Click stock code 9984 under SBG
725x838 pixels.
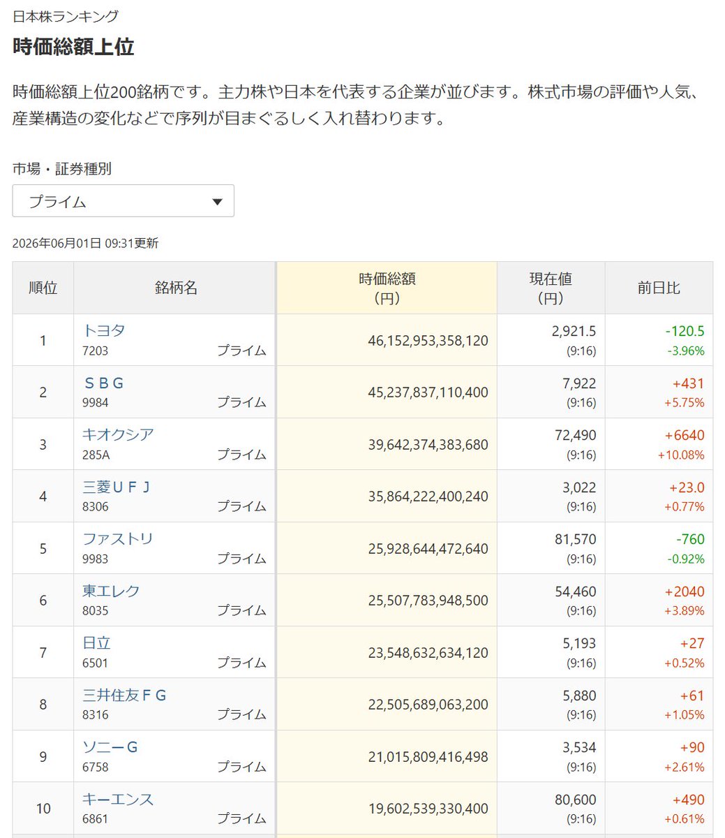click(95, 402)
